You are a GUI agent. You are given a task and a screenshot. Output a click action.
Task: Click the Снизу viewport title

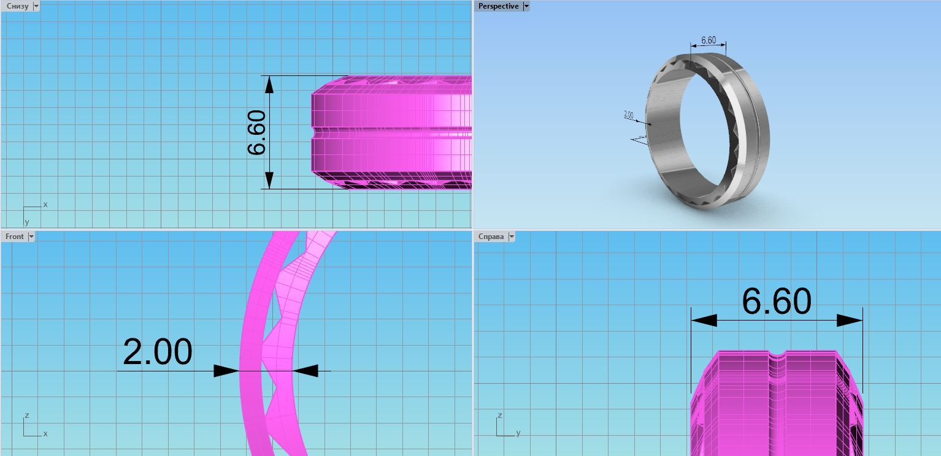pyautogui.click(x=17, y=6)
